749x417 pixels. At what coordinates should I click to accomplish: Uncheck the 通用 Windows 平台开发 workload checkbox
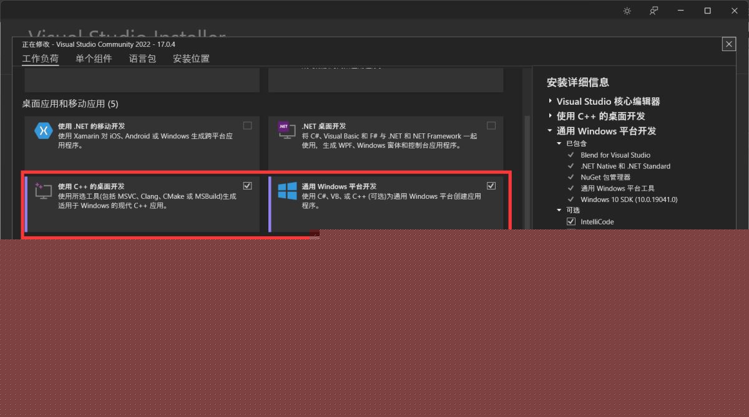(x=491, y=186)
